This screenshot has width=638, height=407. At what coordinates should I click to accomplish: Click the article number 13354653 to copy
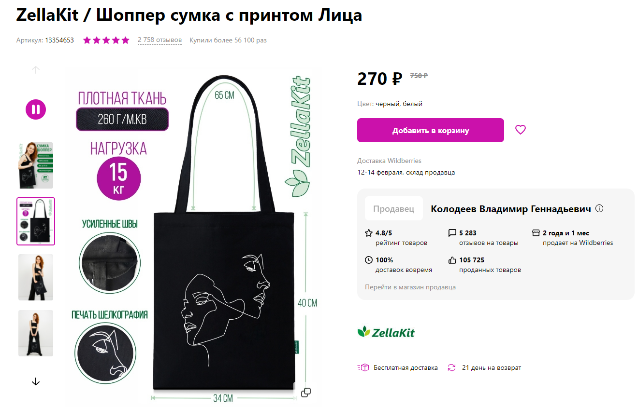point(59,40)
